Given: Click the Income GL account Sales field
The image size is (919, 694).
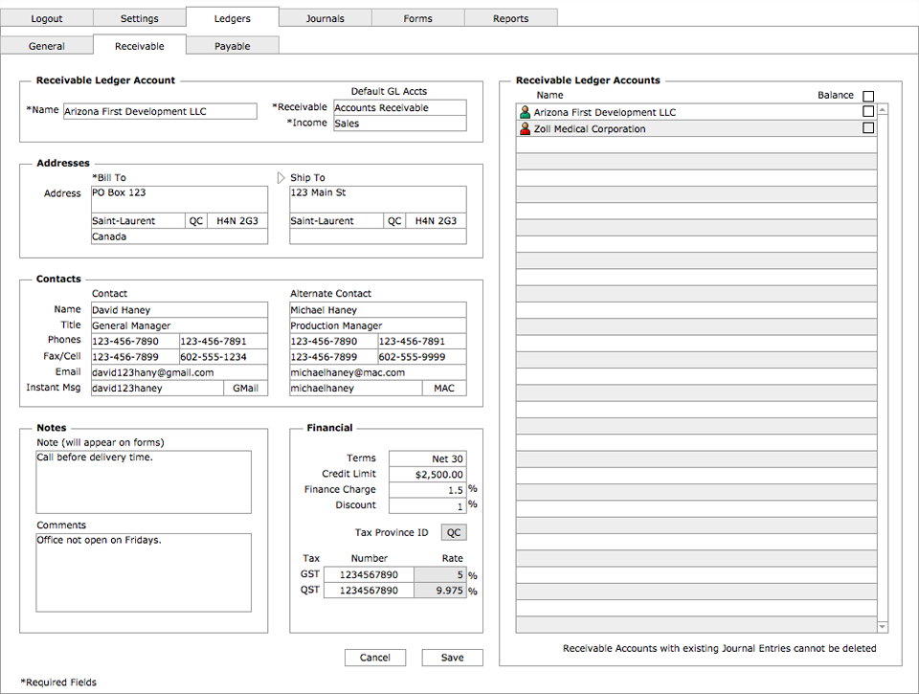Looking at the screenshot, I should click(400, 123).
